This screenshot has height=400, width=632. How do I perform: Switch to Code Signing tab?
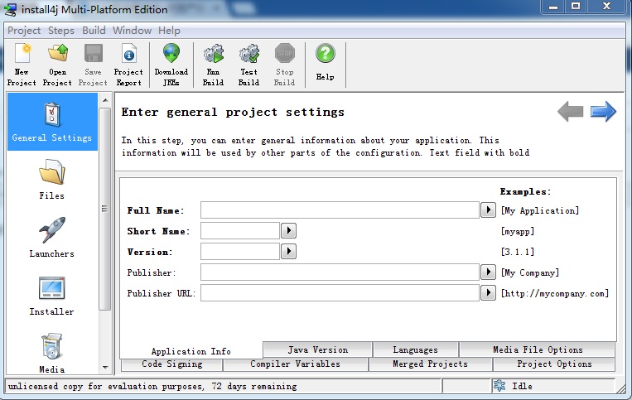pyautogui.click(x=172, y=364)
